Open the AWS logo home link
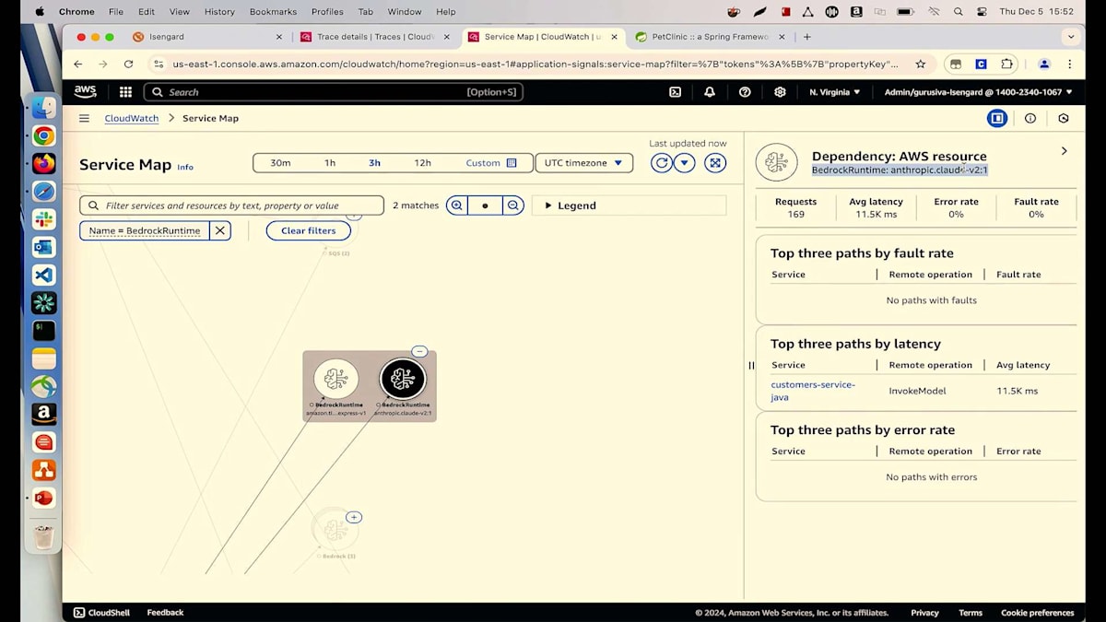This screenshot has height=622, width=1106. coord(86,92)
